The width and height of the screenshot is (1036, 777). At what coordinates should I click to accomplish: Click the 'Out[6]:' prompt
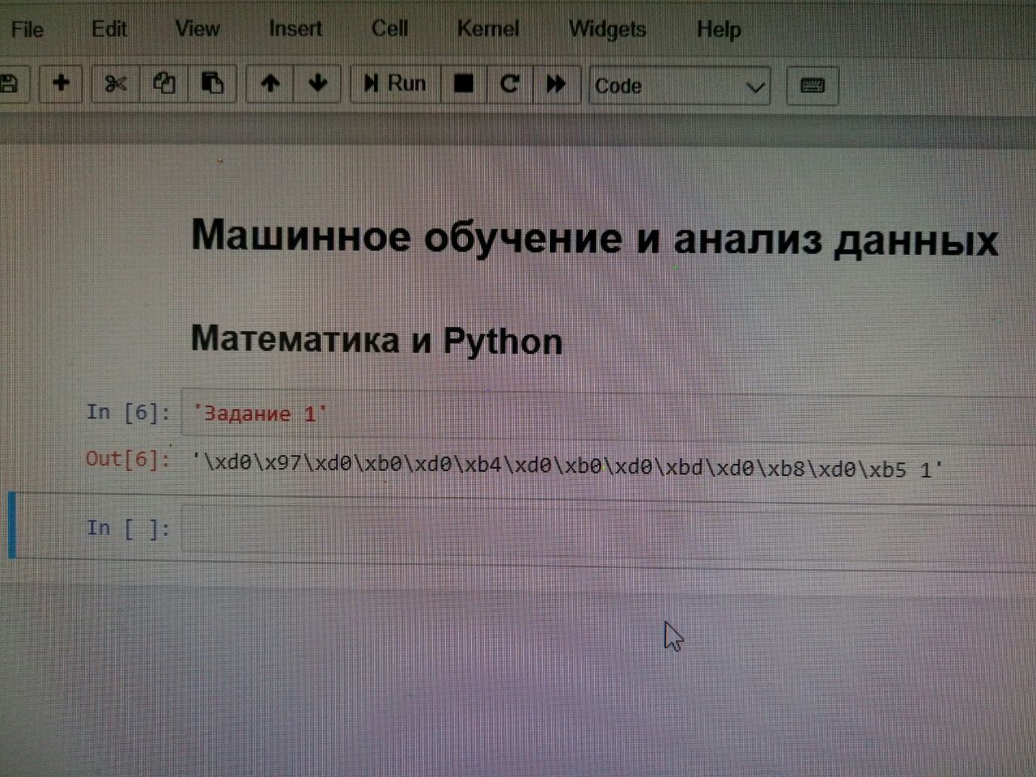128,459
